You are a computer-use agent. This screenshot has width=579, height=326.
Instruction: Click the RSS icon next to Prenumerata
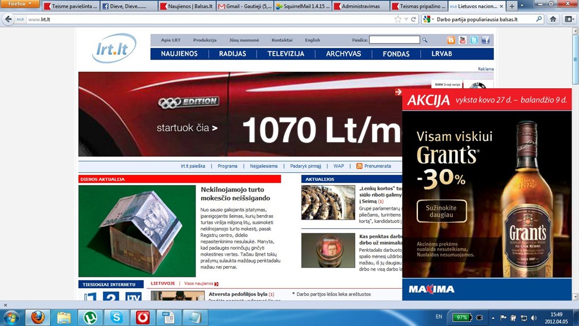[359, 166]
